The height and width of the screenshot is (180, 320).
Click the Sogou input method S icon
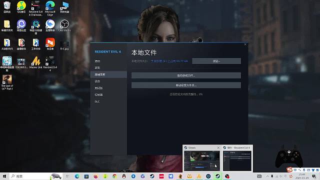(289, 170)
